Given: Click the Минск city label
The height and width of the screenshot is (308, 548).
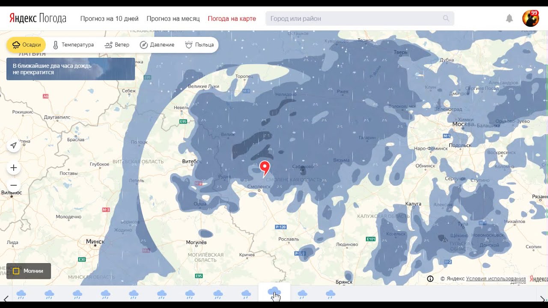Looking at the screenshot, I should tap(95, 241).
